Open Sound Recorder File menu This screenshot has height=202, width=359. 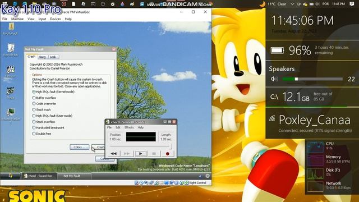[x=109, y=127]
